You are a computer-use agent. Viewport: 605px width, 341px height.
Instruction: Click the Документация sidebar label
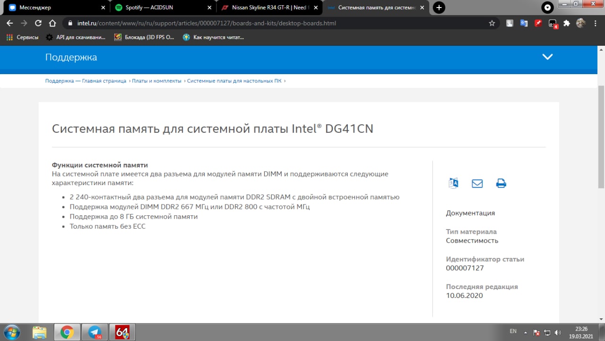(470, 213)
